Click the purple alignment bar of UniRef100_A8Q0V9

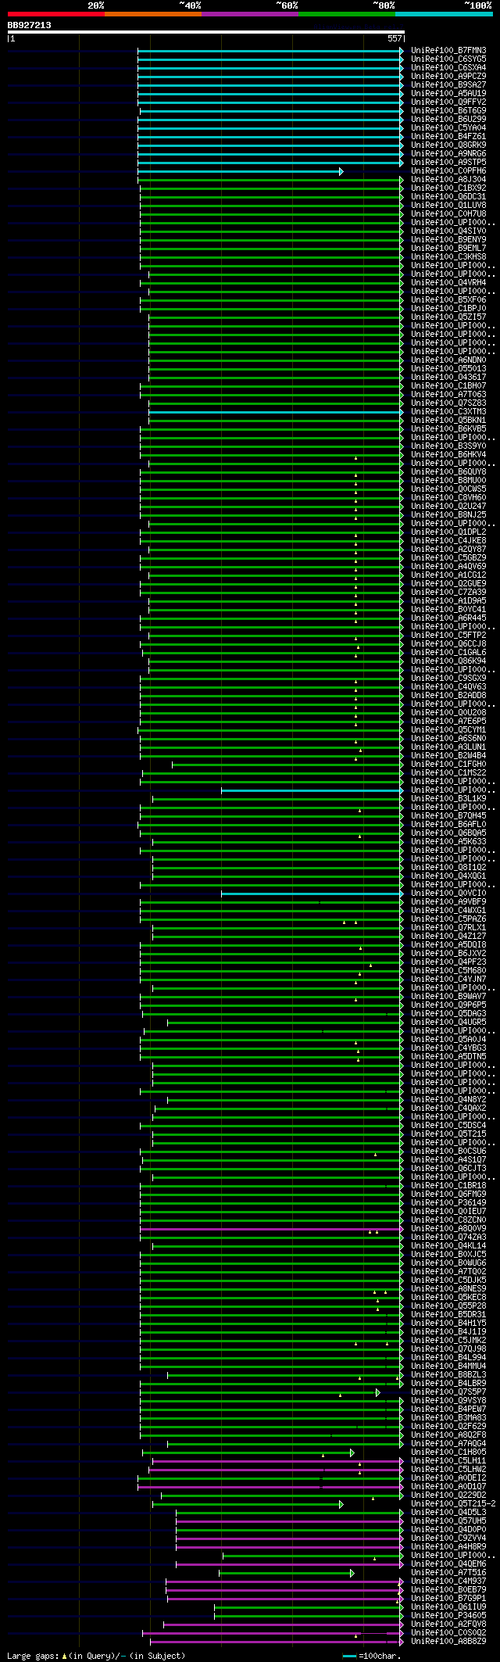point(272,1229)
